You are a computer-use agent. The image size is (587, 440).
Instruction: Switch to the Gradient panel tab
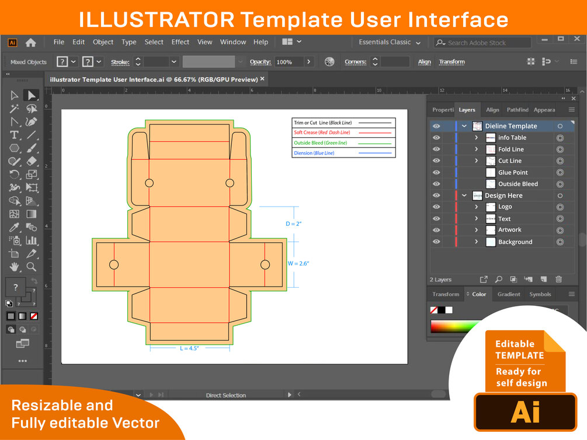509,294
